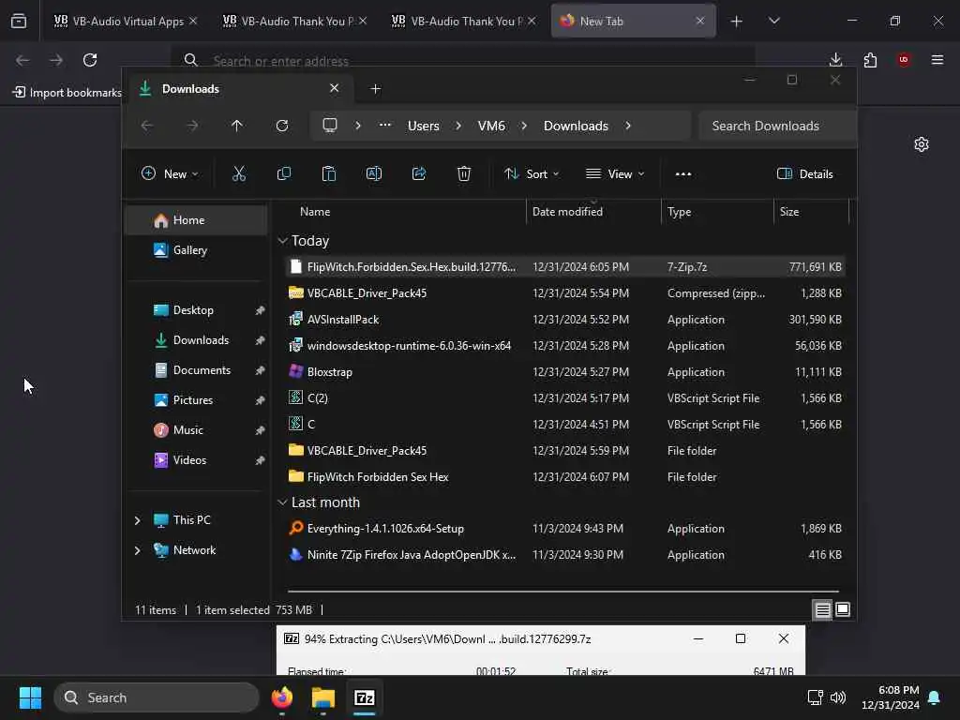Open the Sort dropdown

click(x=532, y=173)
